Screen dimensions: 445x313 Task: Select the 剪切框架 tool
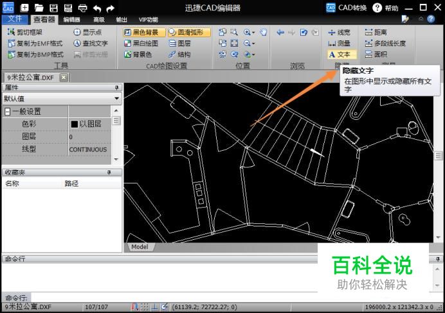(x=25, y=32)
